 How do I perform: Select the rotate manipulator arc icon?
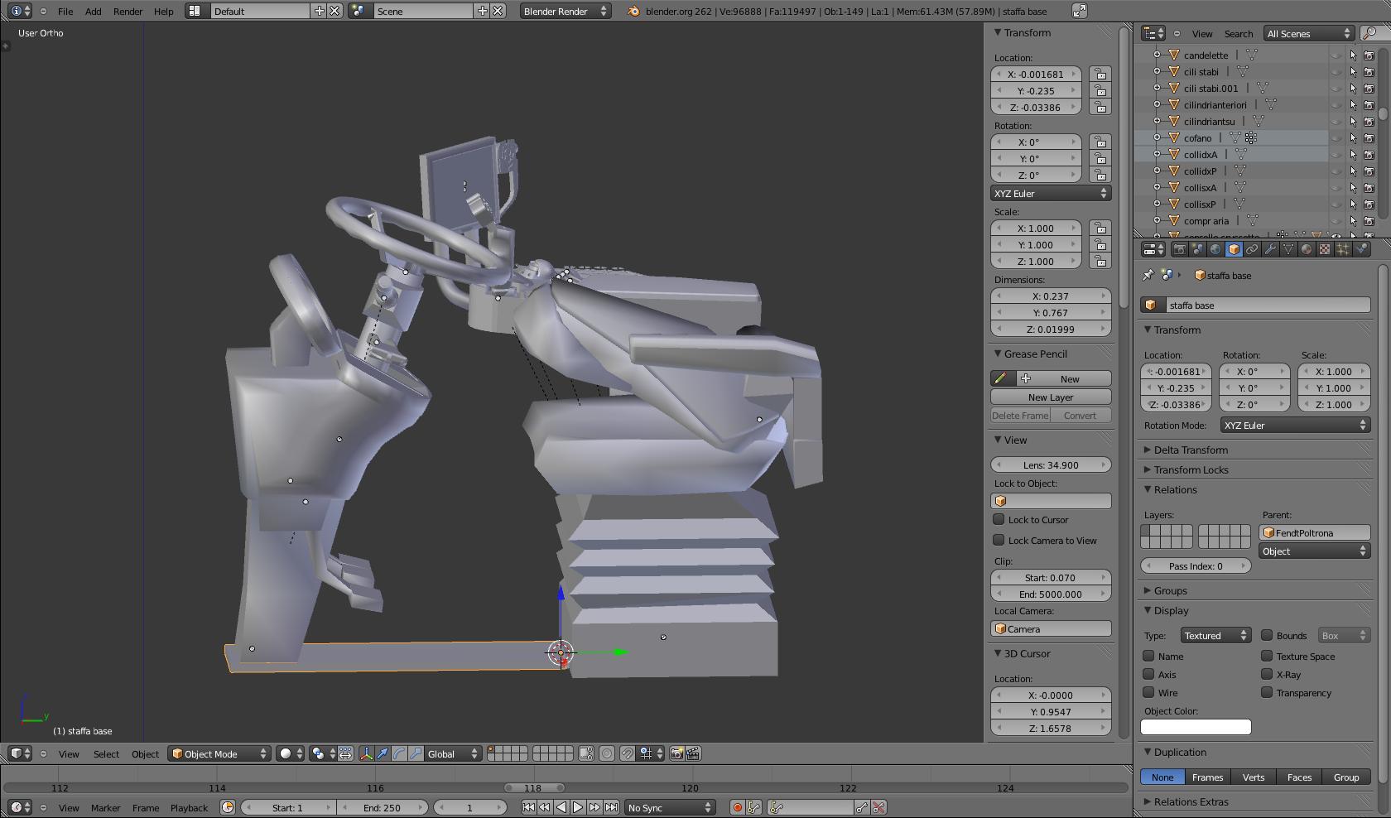point(399,753)
